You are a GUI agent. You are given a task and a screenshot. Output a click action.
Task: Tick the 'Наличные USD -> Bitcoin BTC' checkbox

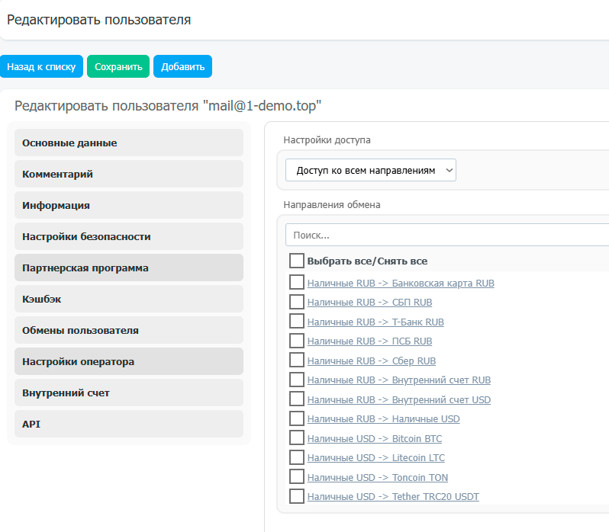(297, 438)
